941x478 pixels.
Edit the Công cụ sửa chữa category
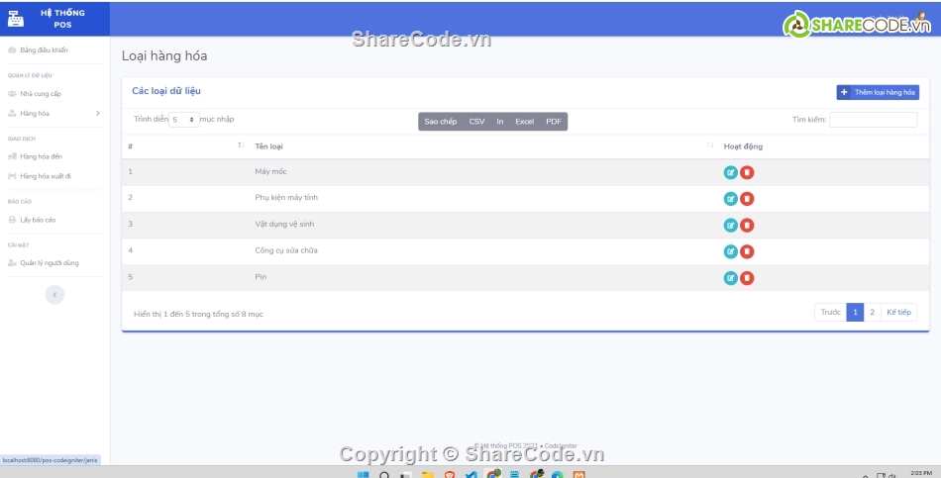coord(731,251)
